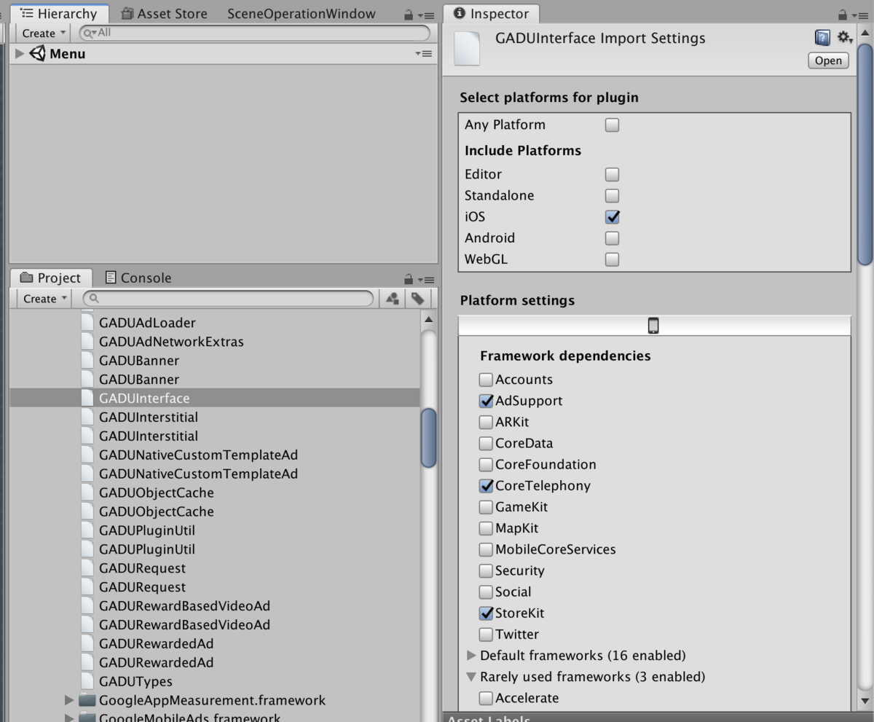The height and width of the screenshot is (722, 874).
Task: Click the Inspector vertical scrollbar thumb
Action: (x=864, y=154)
